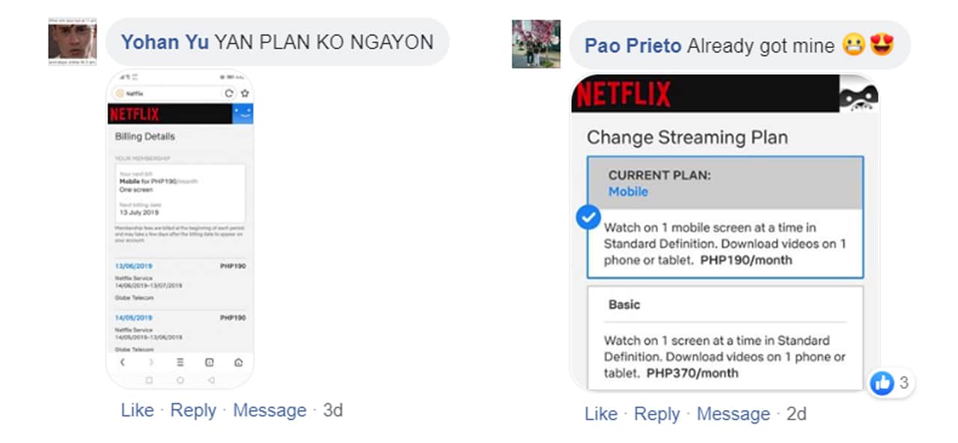Screen dimensions: 958x443
Task: Tap the back arrow in phone browser bar
Action: coord(123,362)
